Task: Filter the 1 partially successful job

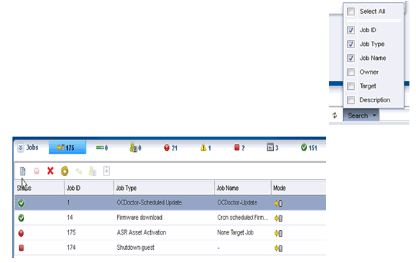Action: 206,148
